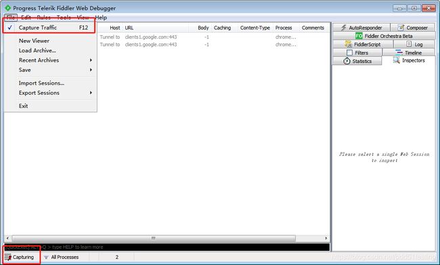Image resolution: width=440 pixels, height=265 pixels.
Task: Switch to AutoResponder tab
Action: click(x=361, y=28)
